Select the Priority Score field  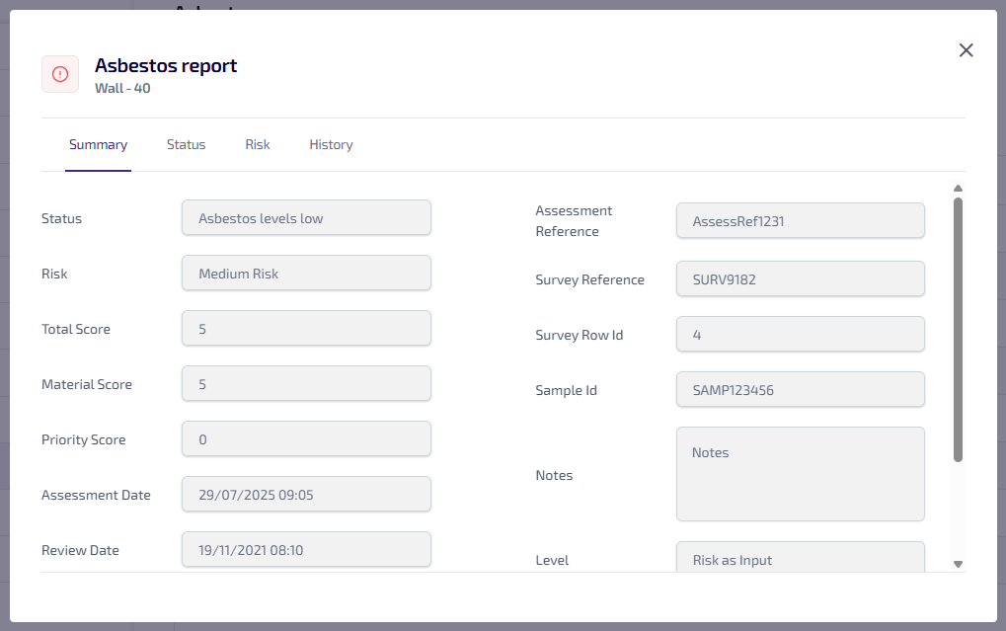[x=306, y=439]
